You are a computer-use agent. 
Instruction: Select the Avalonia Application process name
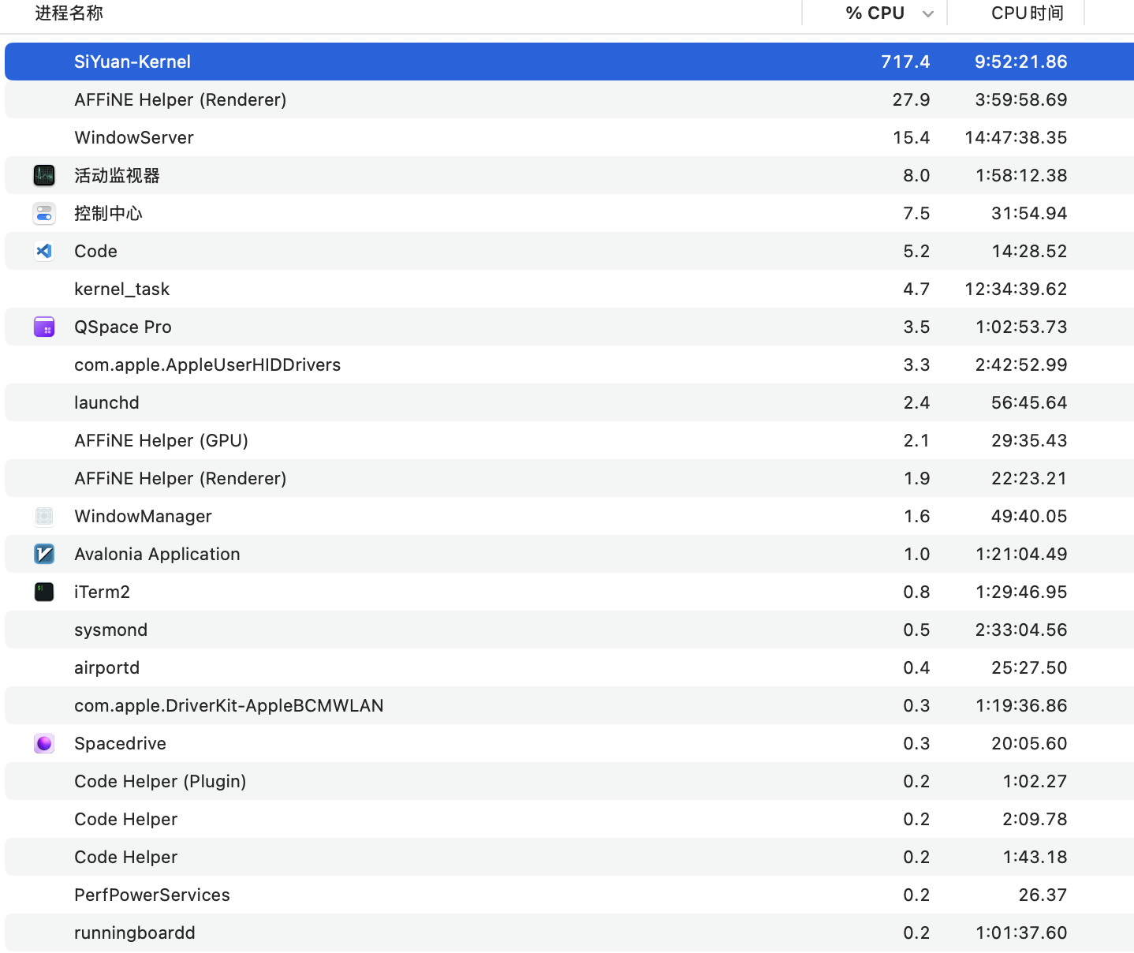click(x=158, y=554)
